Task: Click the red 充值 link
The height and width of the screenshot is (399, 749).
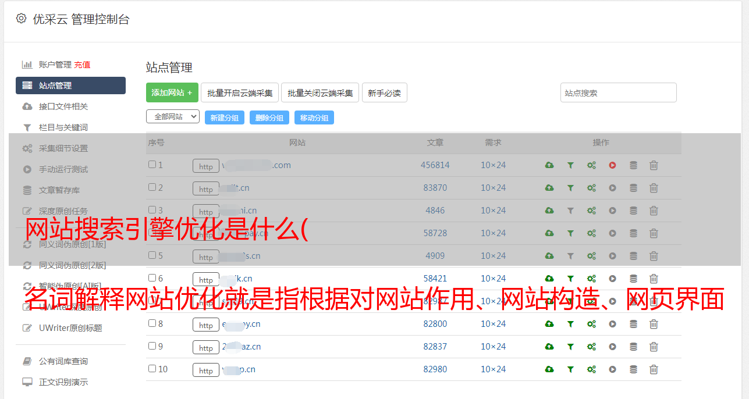Action: click(82, 65)
